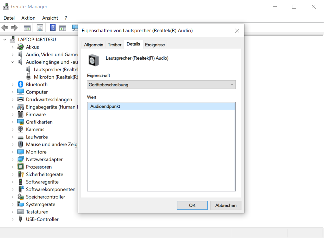
Task: Click the speaker device icon in the dialog
Action: coord(94,60)
